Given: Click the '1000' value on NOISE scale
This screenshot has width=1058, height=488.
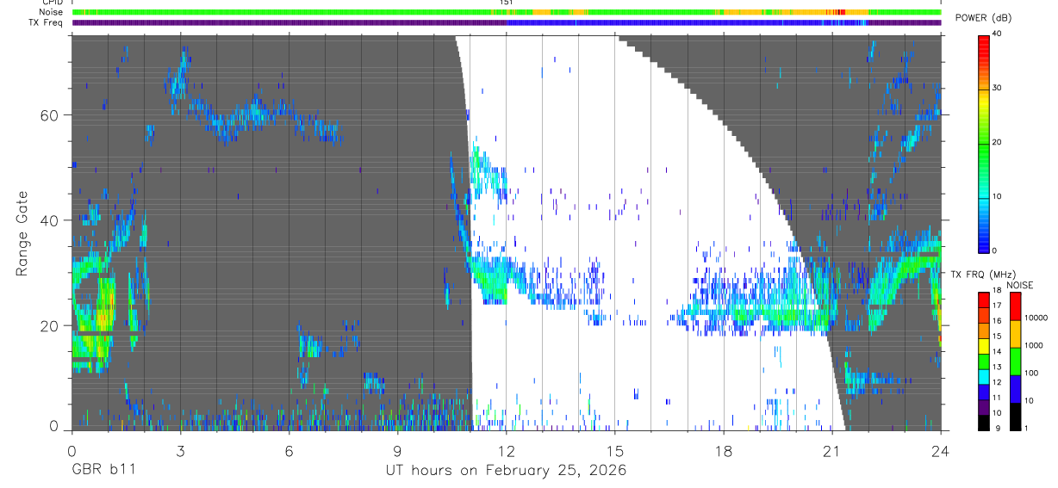Looking at the screenshot, I should (x=1033, y=345).
